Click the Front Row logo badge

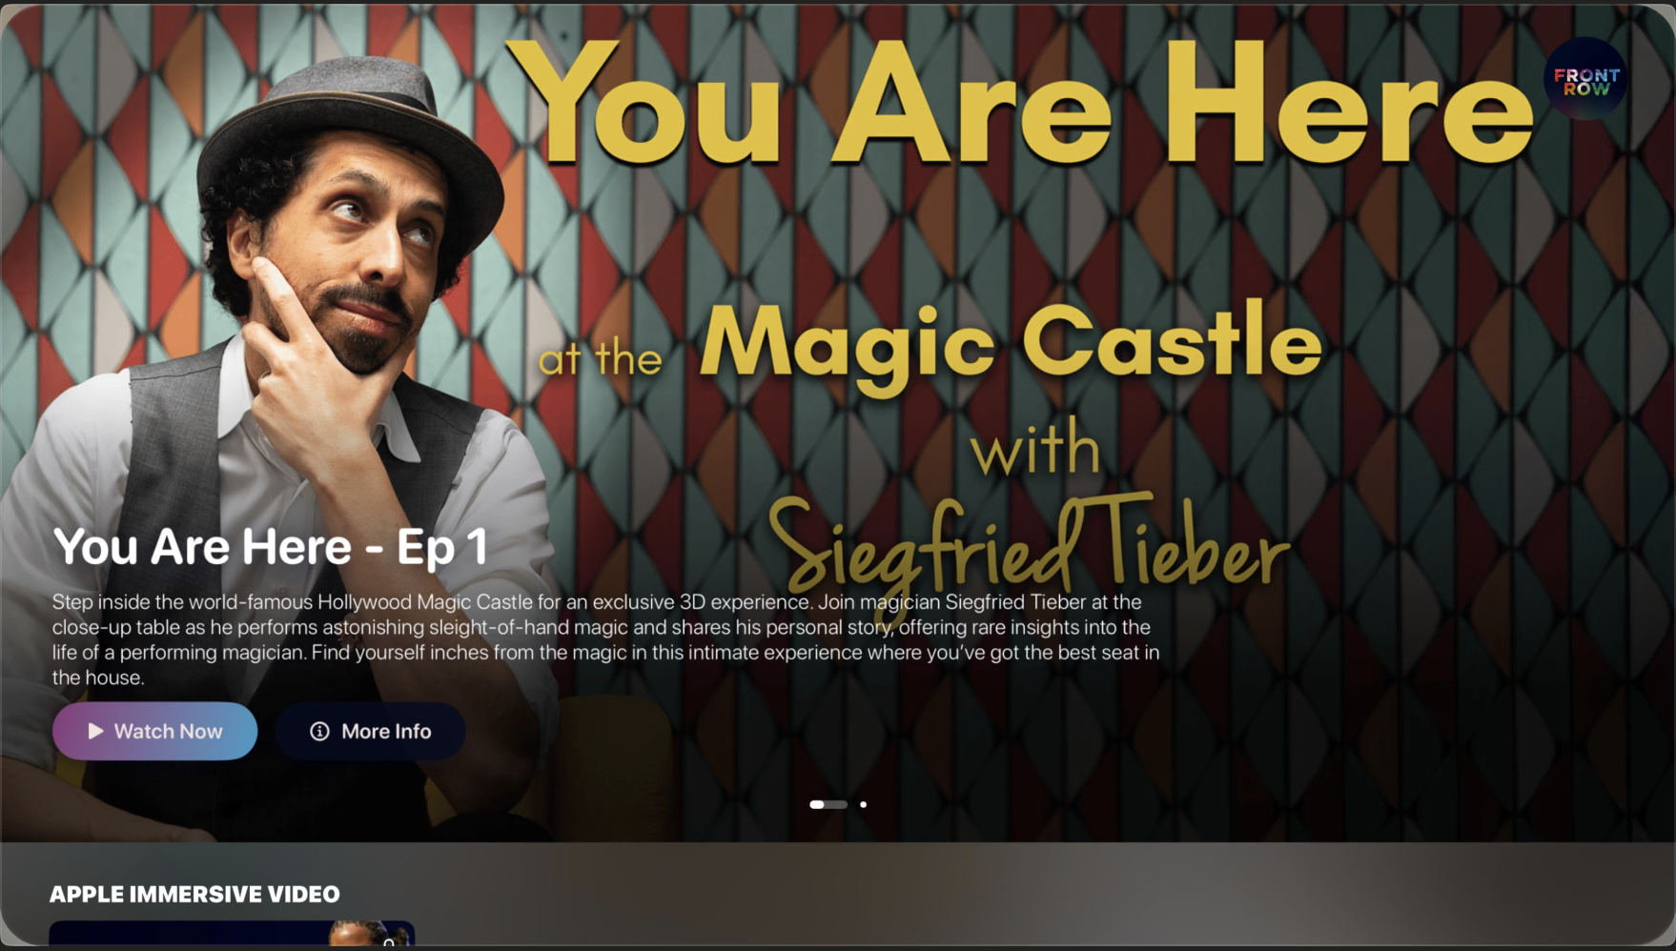pyautogui.click(x=1585, y=80)
